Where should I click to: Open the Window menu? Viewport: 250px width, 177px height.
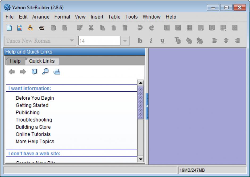coord(152,17)
